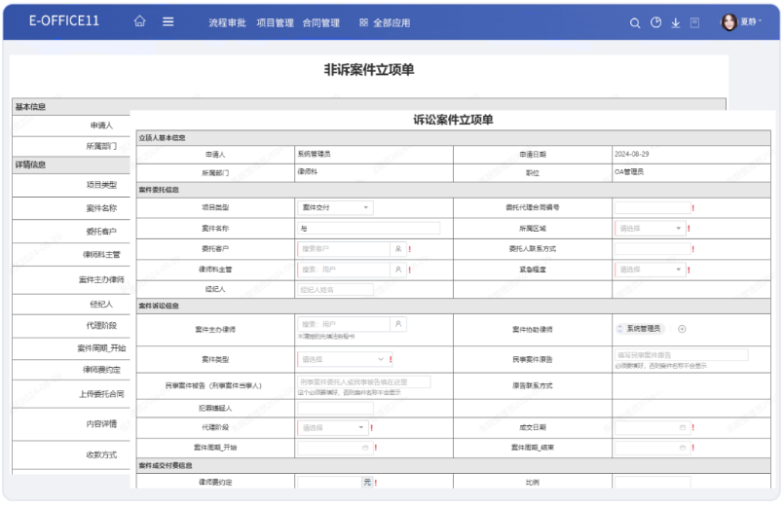Open calendar picker for 案件周期_结束

coord(683,448)
